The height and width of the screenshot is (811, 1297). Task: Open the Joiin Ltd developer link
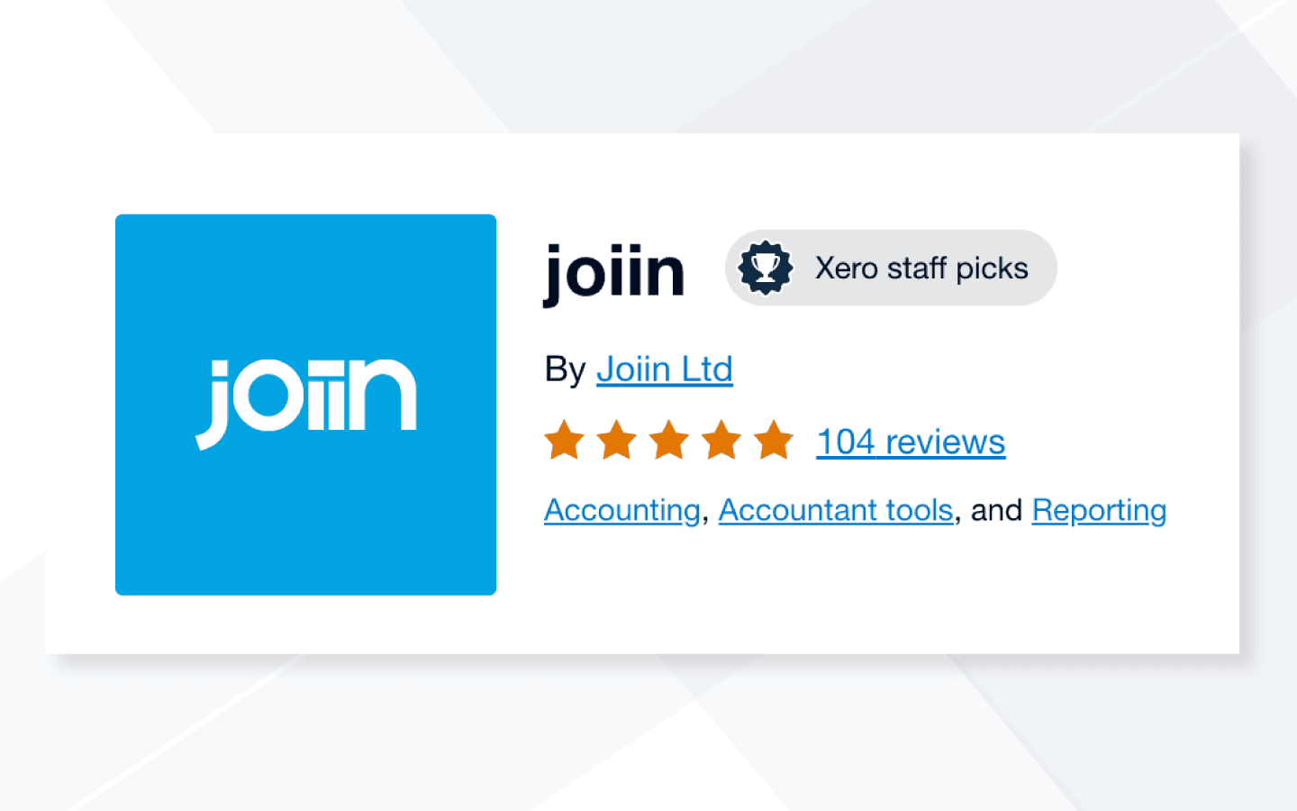pos(665,369)
